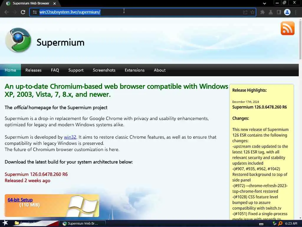Open Chrome Labs flask icon
302x227 pixels.
(271, 12)
